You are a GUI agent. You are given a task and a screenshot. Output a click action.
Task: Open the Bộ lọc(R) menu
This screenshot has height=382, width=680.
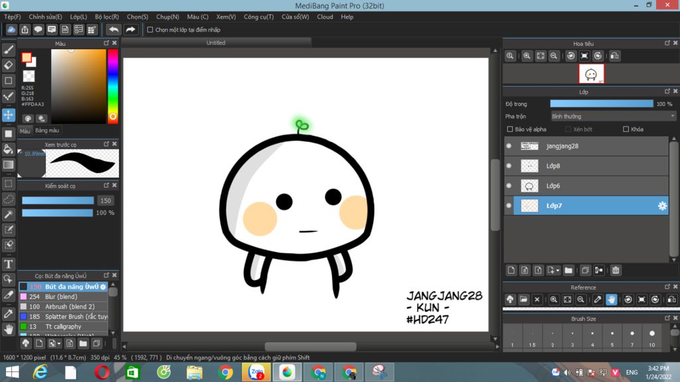point(107,17)
